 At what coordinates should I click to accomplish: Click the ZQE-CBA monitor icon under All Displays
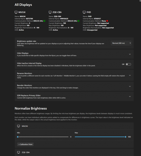(x=50, y=12)
